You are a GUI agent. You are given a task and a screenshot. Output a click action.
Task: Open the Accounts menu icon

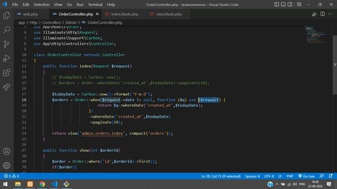(x=6, y=151)
